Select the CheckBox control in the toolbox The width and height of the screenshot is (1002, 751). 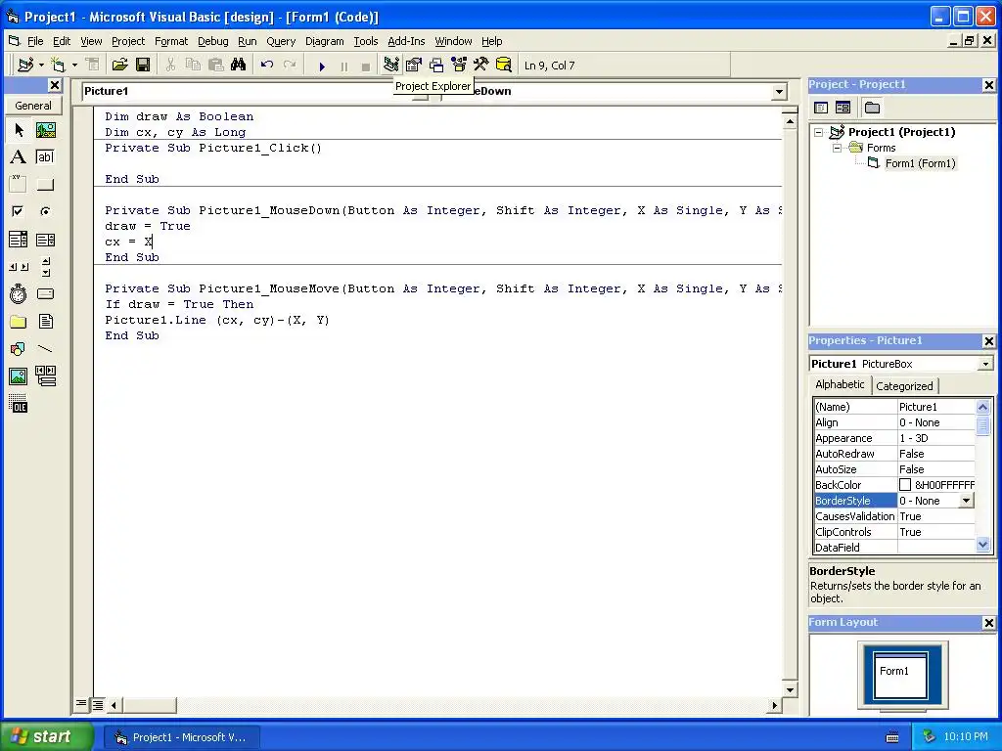pyautogui.click(x=19, y=211)
